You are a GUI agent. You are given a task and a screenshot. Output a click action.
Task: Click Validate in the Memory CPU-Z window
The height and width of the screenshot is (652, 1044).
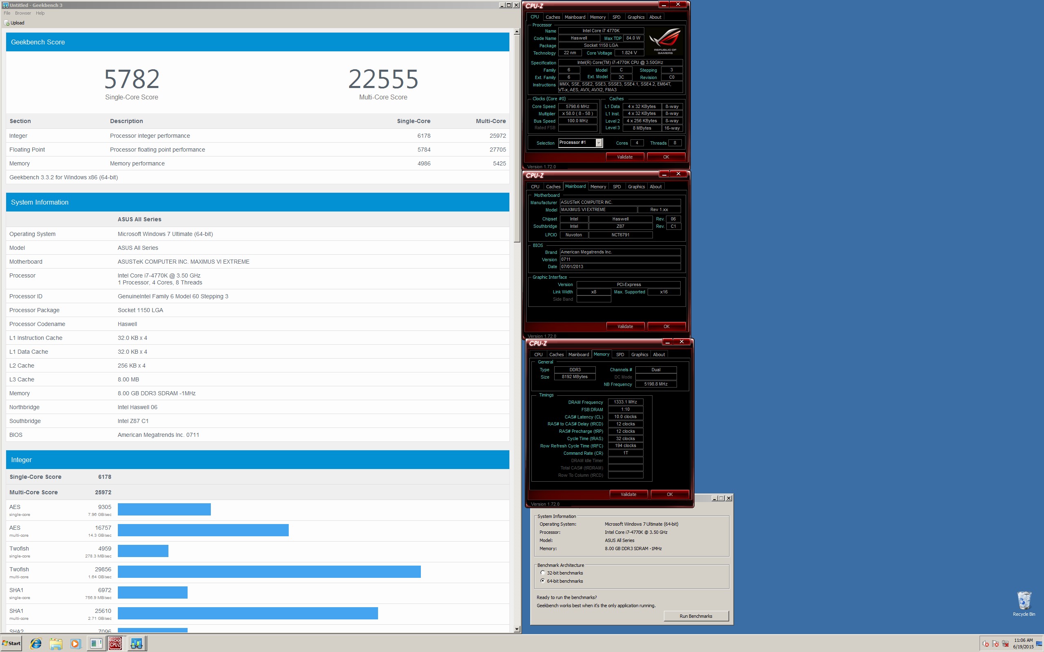click(628, 494)
